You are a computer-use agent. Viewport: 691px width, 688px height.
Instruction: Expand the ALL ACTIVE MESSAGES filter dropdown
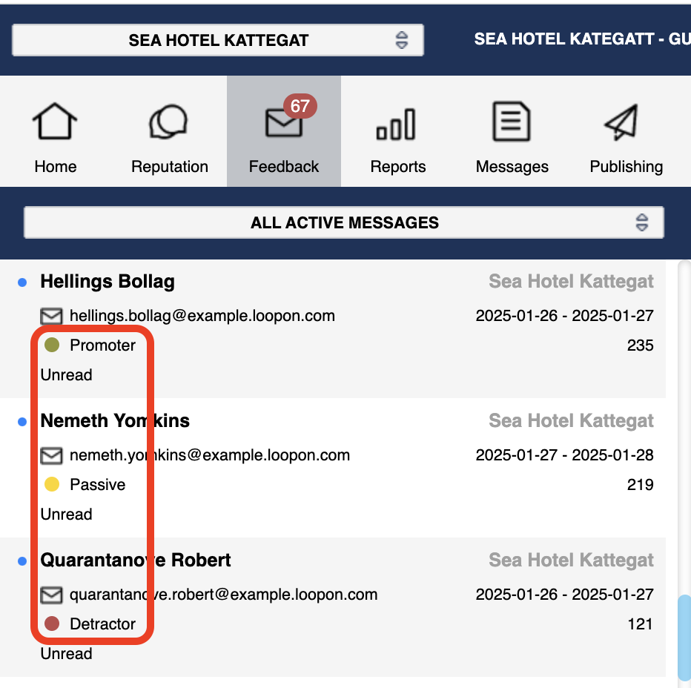[x=344, y=222]
